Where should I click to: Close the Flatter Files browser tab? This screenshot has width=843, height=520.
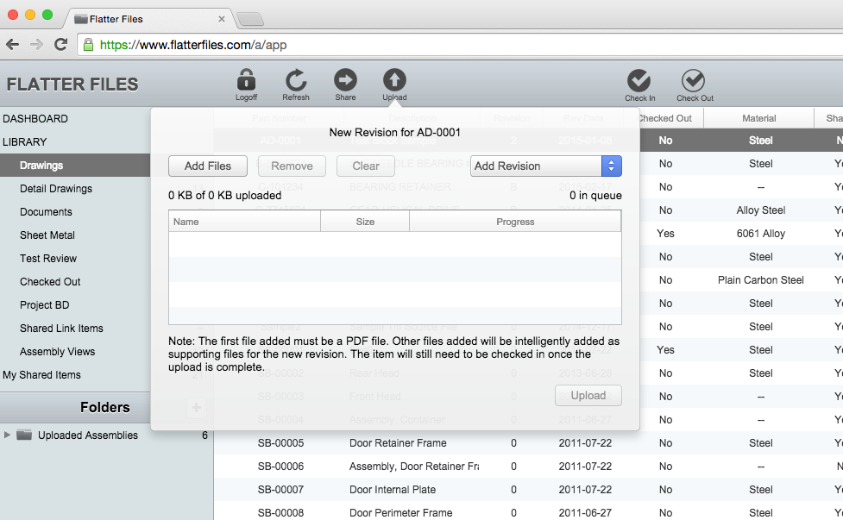[x=222, y=19]
